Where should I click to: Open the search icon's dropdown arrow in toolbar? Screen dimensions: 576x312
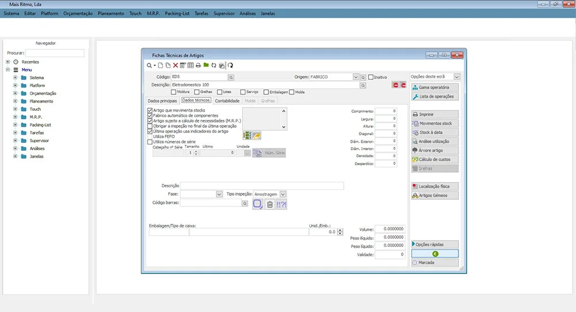(x=154, y=66)
